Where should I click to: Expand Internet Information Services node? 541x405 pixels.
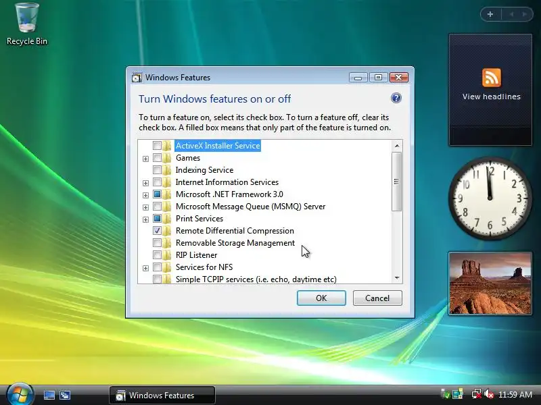(x=145, y=183)
